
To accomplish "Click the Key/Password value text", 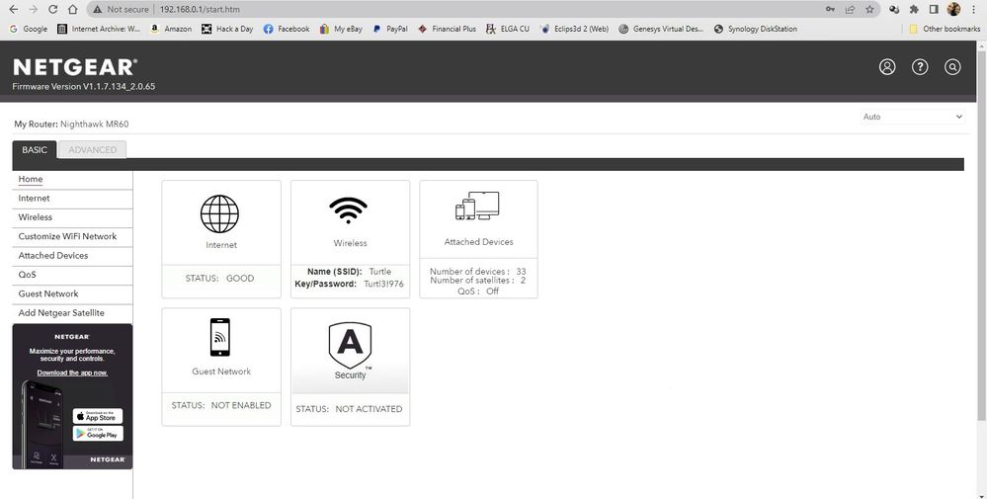I will coord(383,285).
